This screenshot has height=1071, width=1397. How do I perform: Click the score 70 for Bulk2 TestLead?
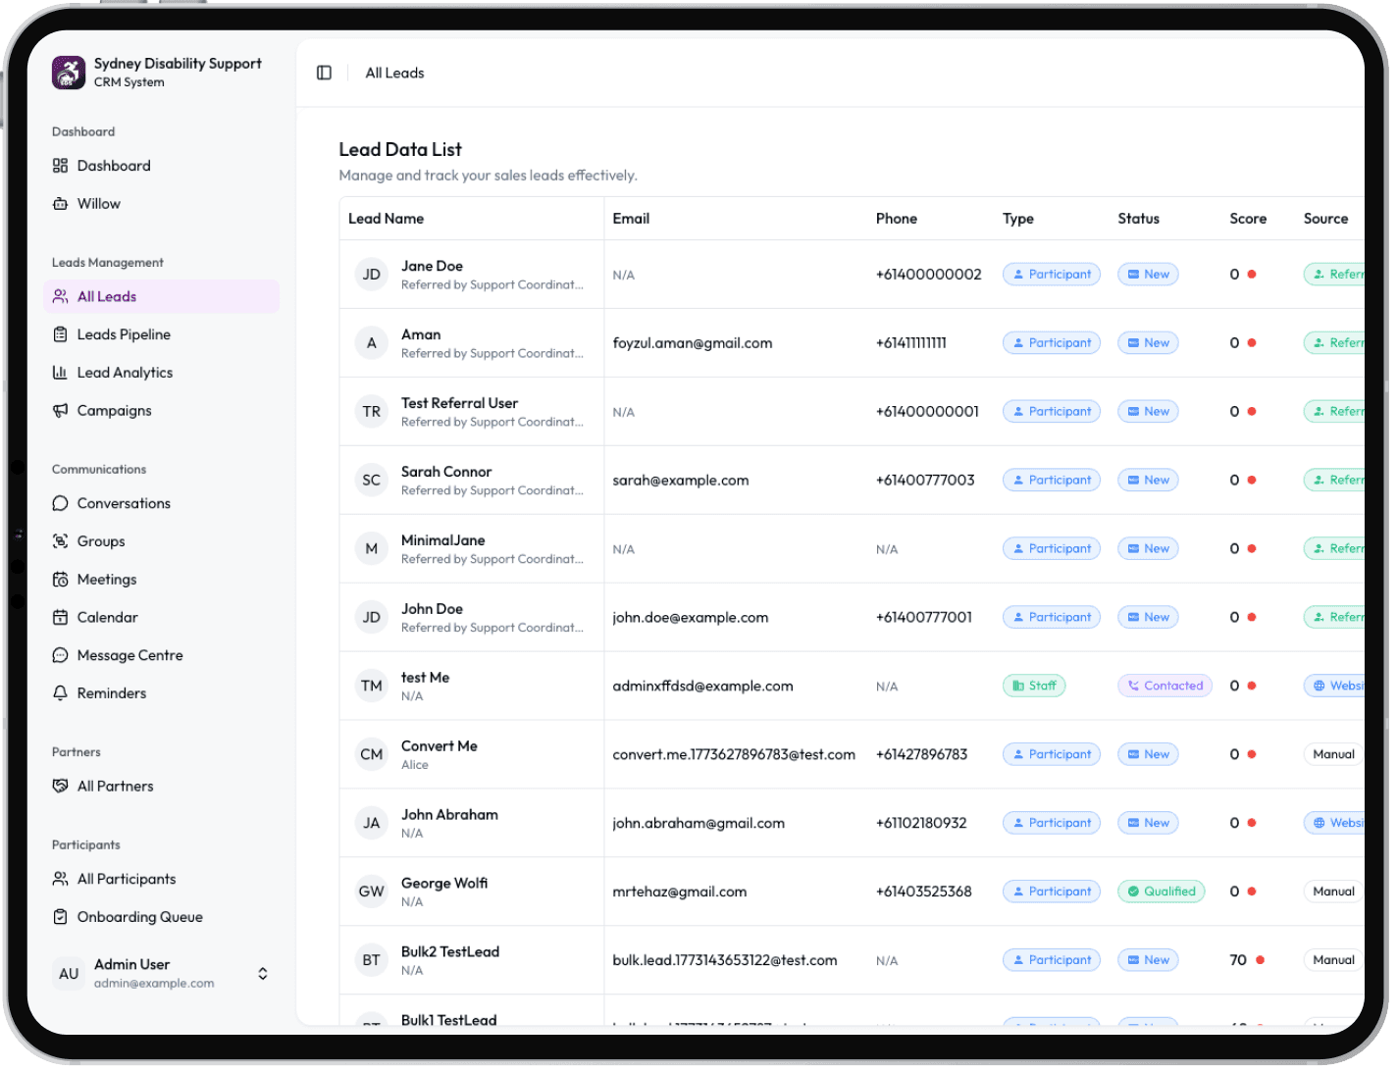[1238, 960]
